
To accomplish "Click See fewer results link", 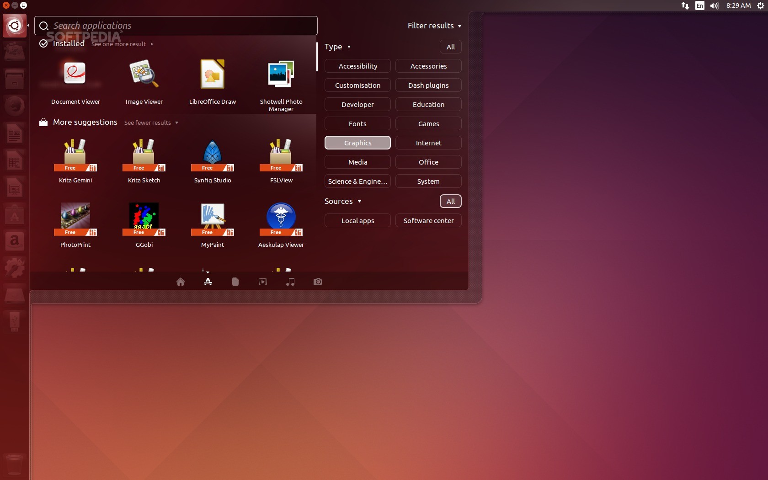I will [x=151, y=123].
